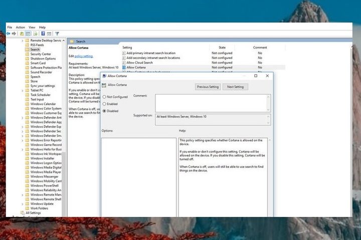Click the Up One Level folder icon
This screenshot has height=240, width=361.
(x=22, y=34)
